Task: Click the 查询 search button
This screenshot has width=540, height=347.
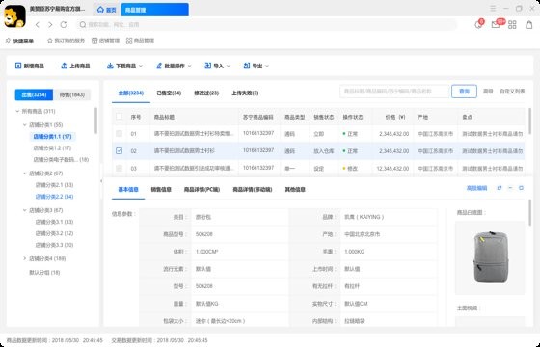Action: point(464,92)
